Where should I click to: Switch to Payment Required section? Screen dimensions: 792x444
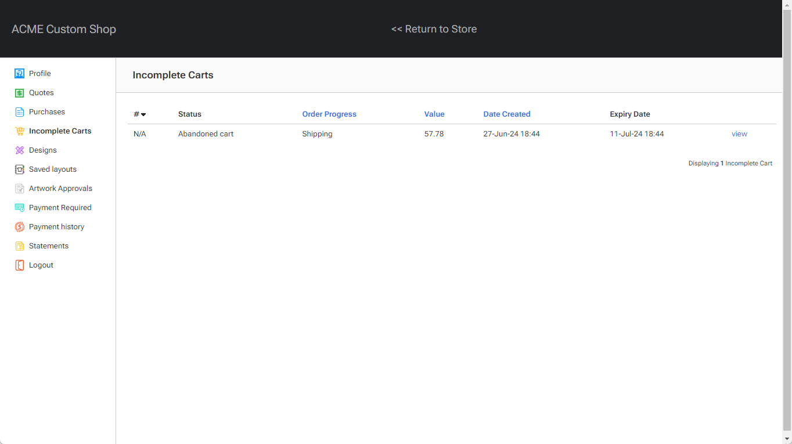pyautogui.click(x=60, y=207)
